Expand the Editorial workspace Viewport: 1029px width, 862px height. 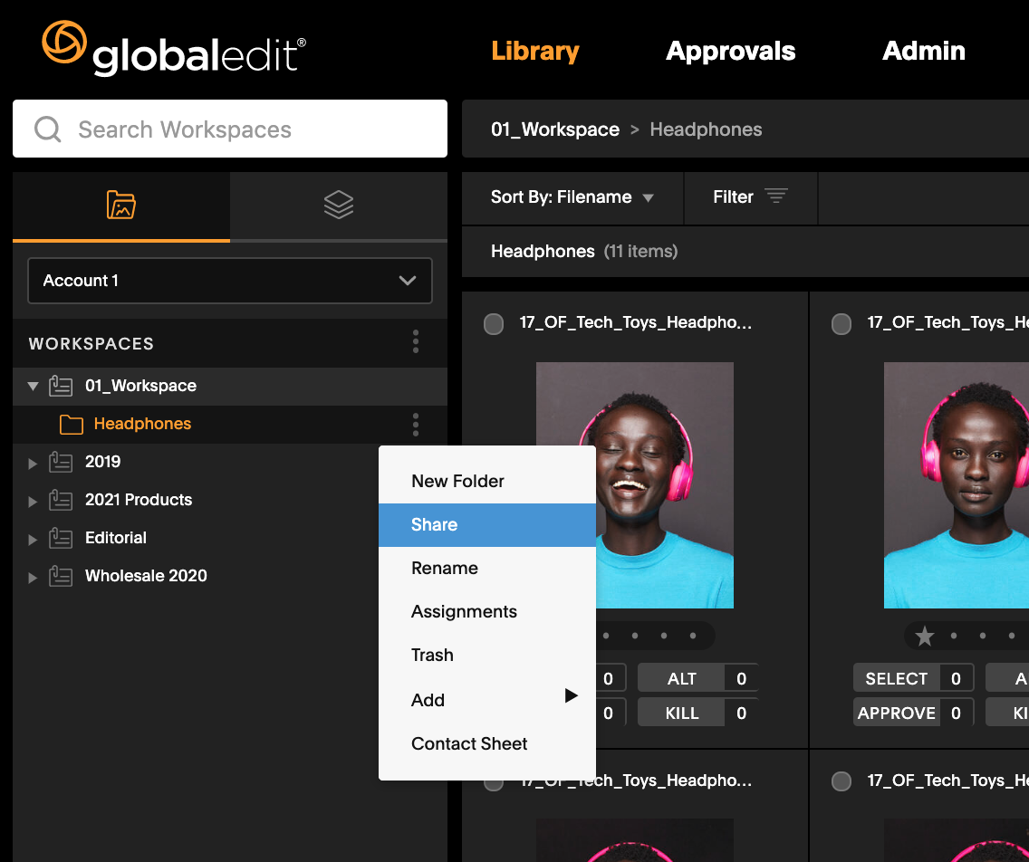tap(33, 540)
